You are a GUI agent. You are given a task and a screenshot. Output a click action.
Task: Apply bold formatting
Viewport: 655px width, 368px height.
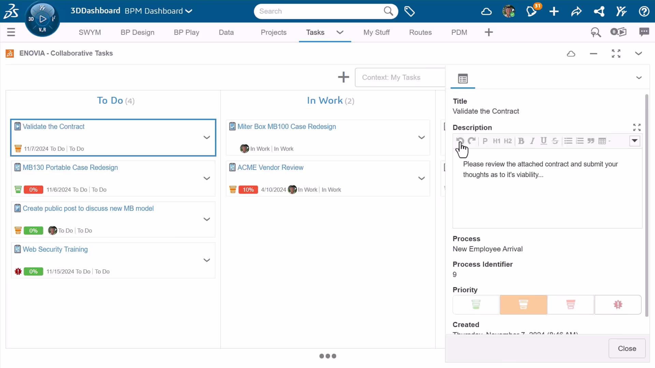(x=521, y=141)
